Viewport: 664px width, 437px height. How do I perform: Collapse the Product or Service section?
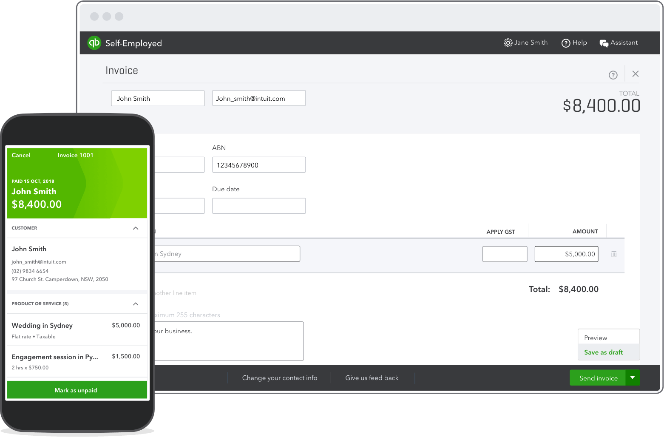136,304
